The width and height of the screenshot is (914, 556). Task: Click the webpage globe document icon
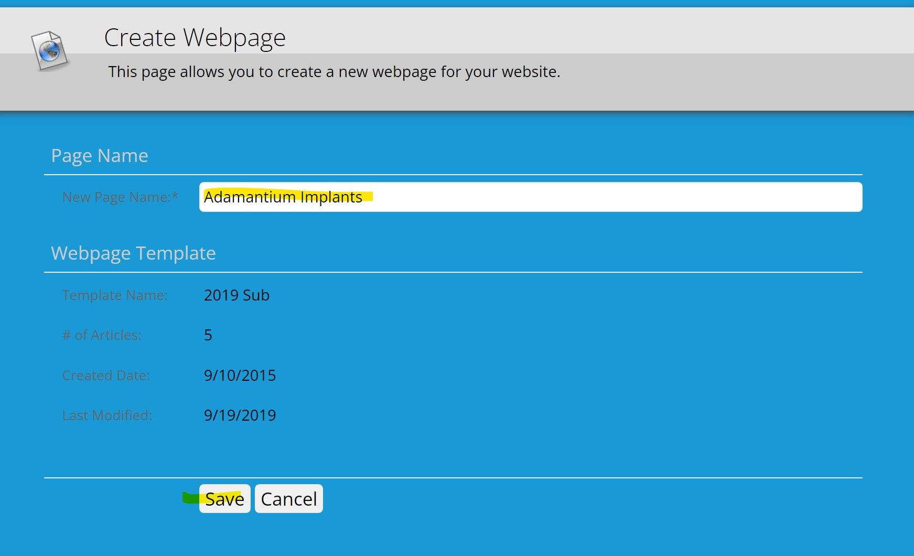(x=50, y=51)
